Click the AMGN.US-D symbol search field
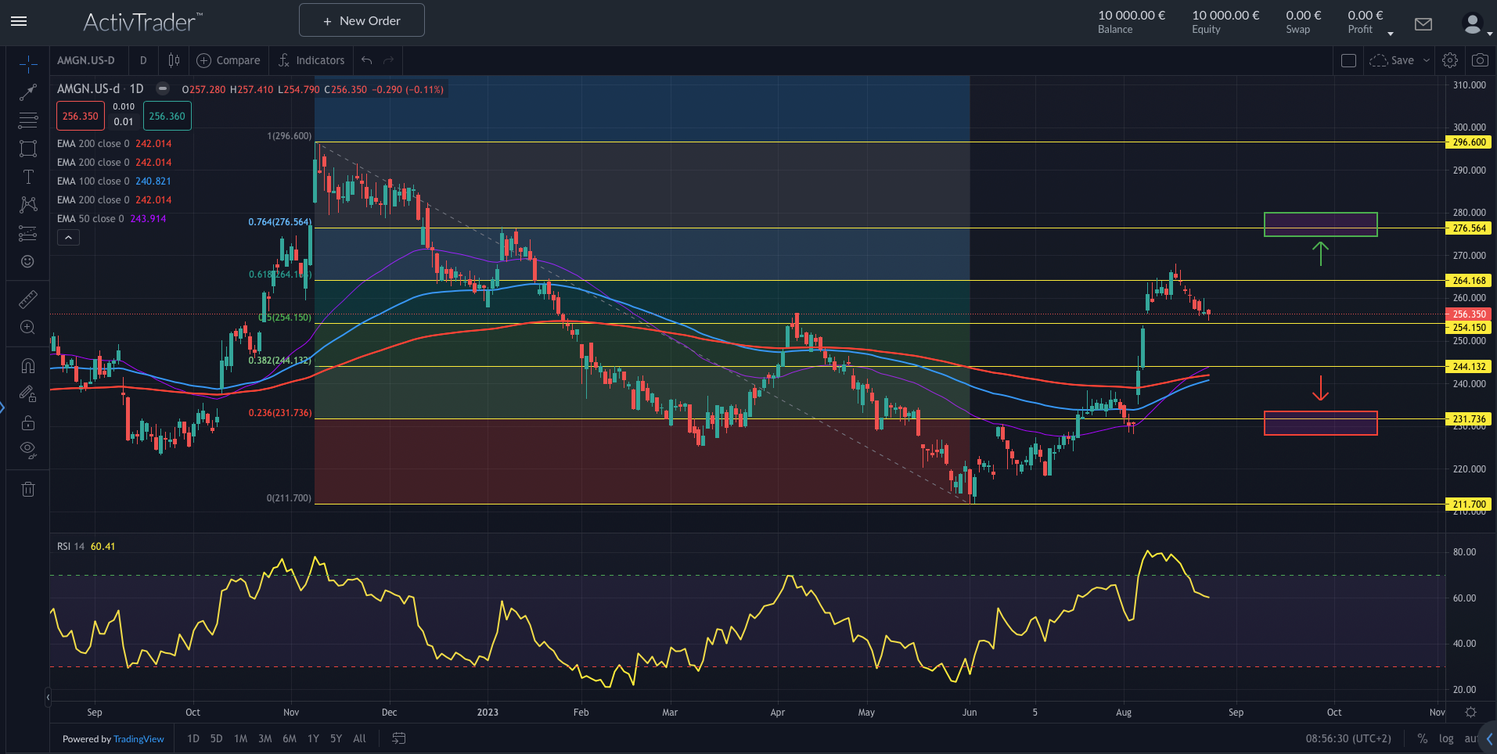1497x754 pixels. click(x=86, y=60)
